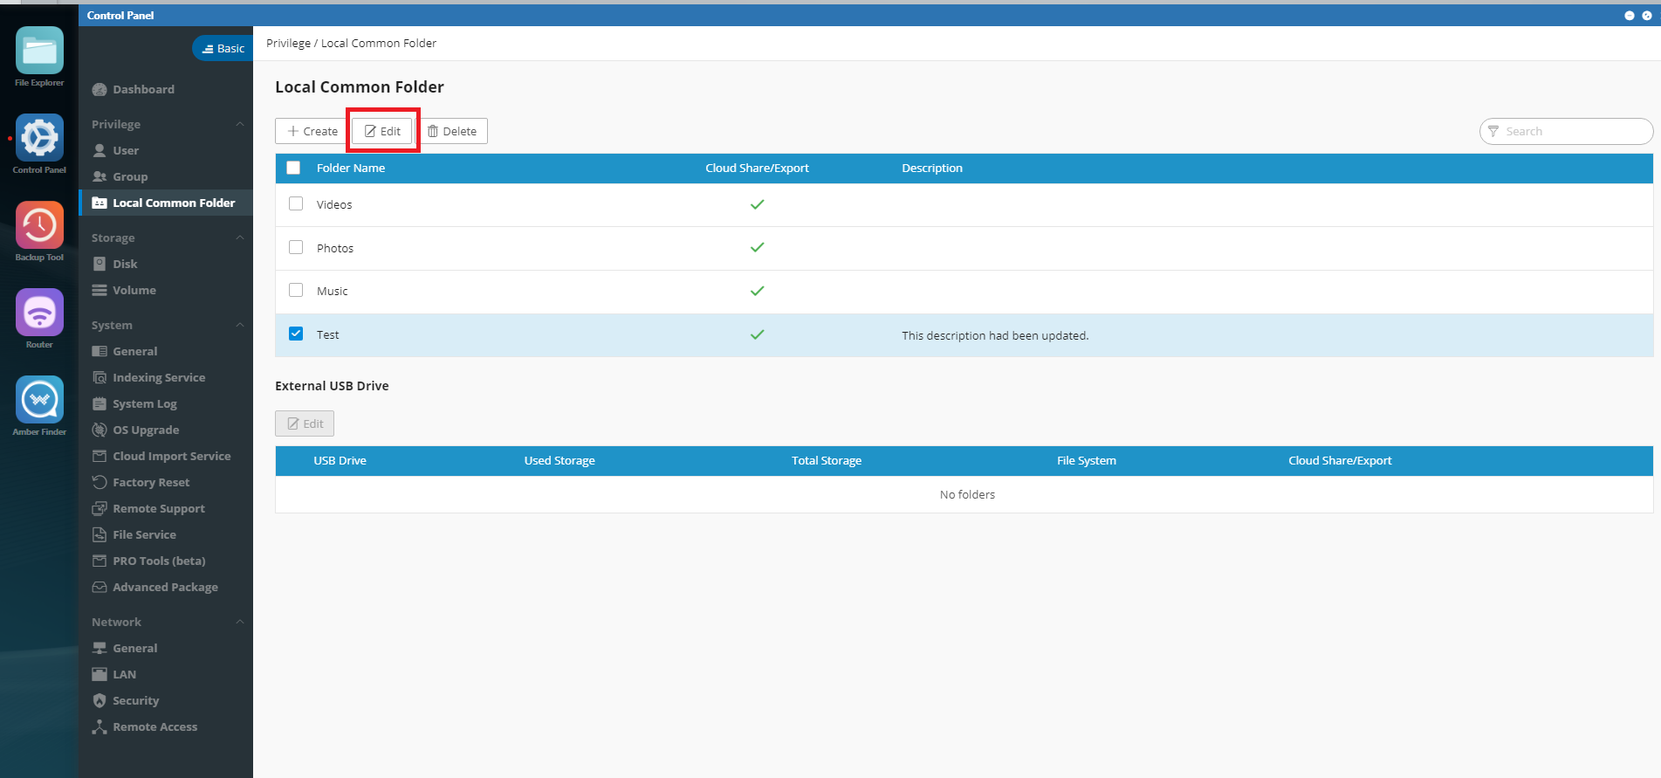Click the filter icon in Search box
1661x778 pixels.
[x=1493, y=131]
